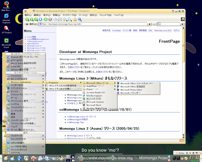Switch to the first desktop in pager
202x162 pixels.
(x=68, y=157)
